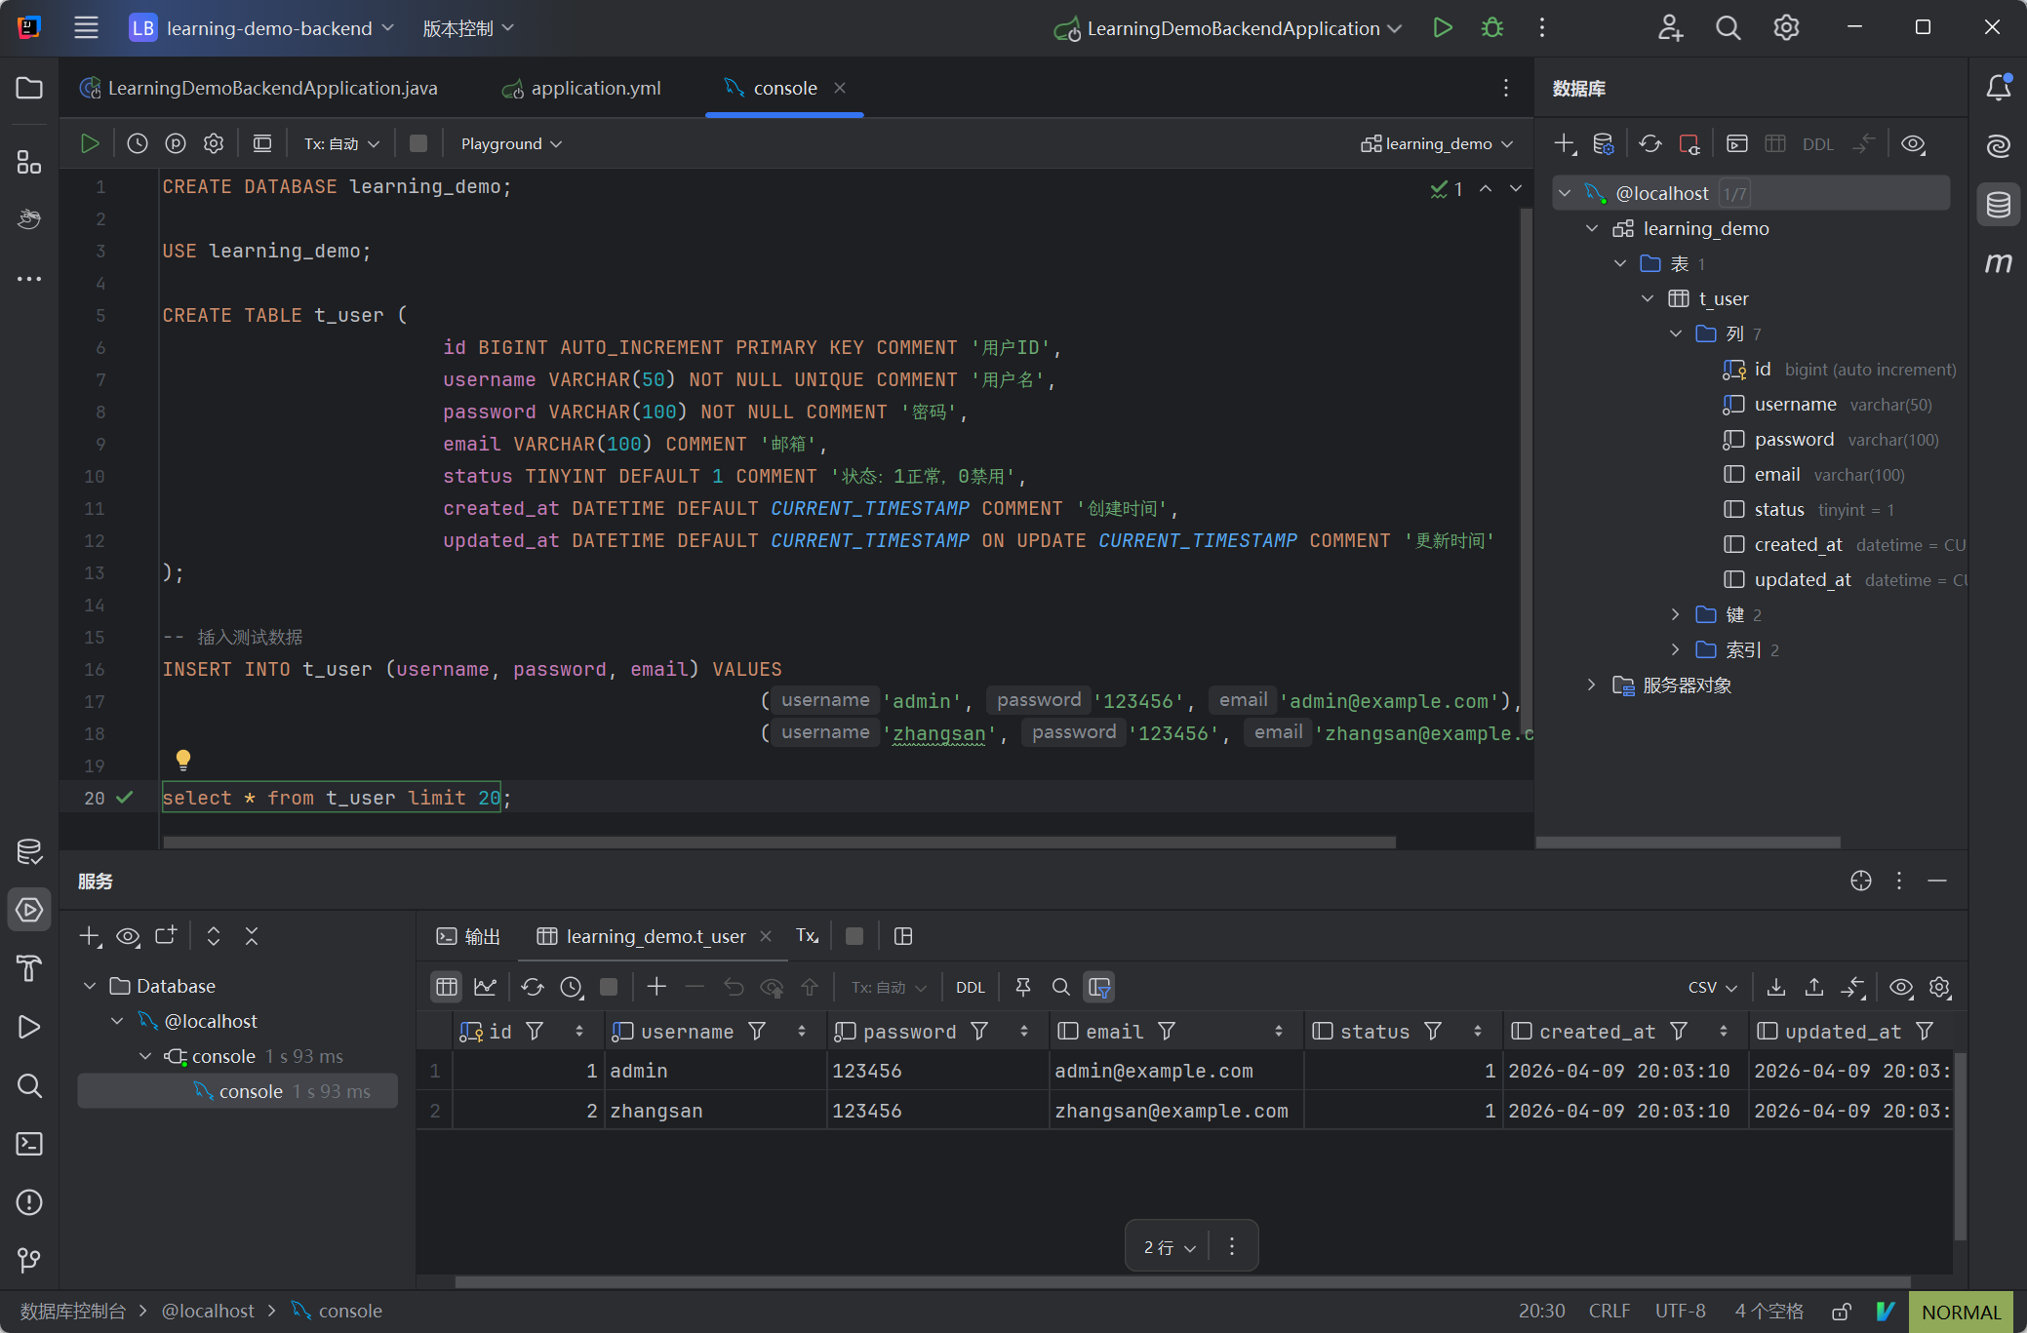Screen dimensions: 2027x1333
Task: Click the Refresh icon in Database panel
Action: [1649, 143]
